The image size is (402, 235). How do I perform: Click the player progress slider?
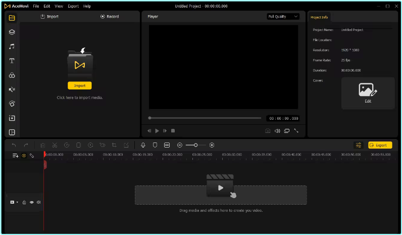click(205, 118)
